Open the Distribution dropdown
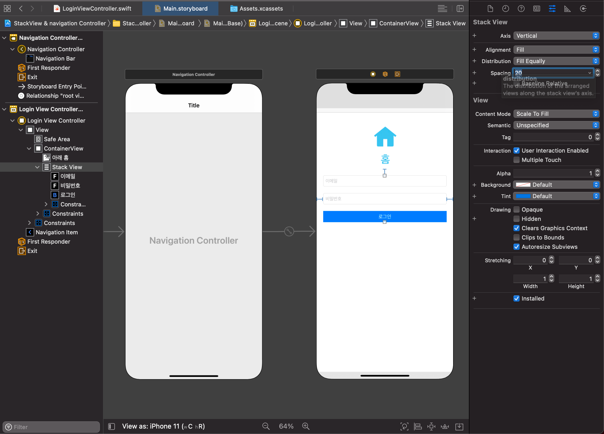604x434 pixels. (x=556, y=61)
